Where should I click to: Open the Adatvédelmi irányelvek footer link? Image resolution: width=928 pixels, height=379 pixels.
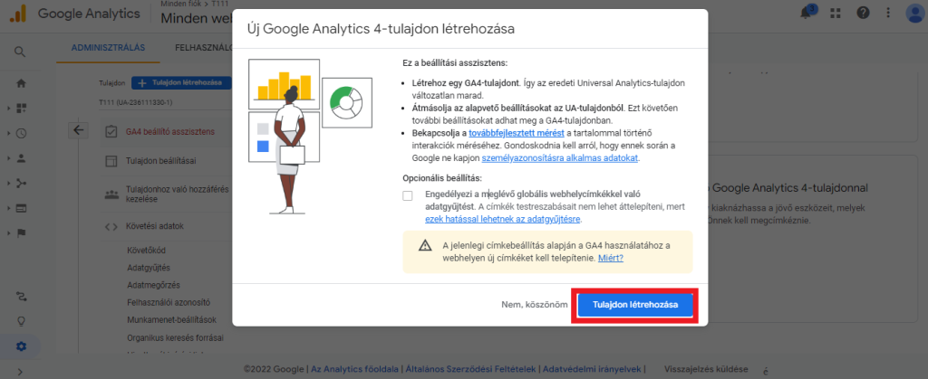pyautogui.click(x=593, y=369)
